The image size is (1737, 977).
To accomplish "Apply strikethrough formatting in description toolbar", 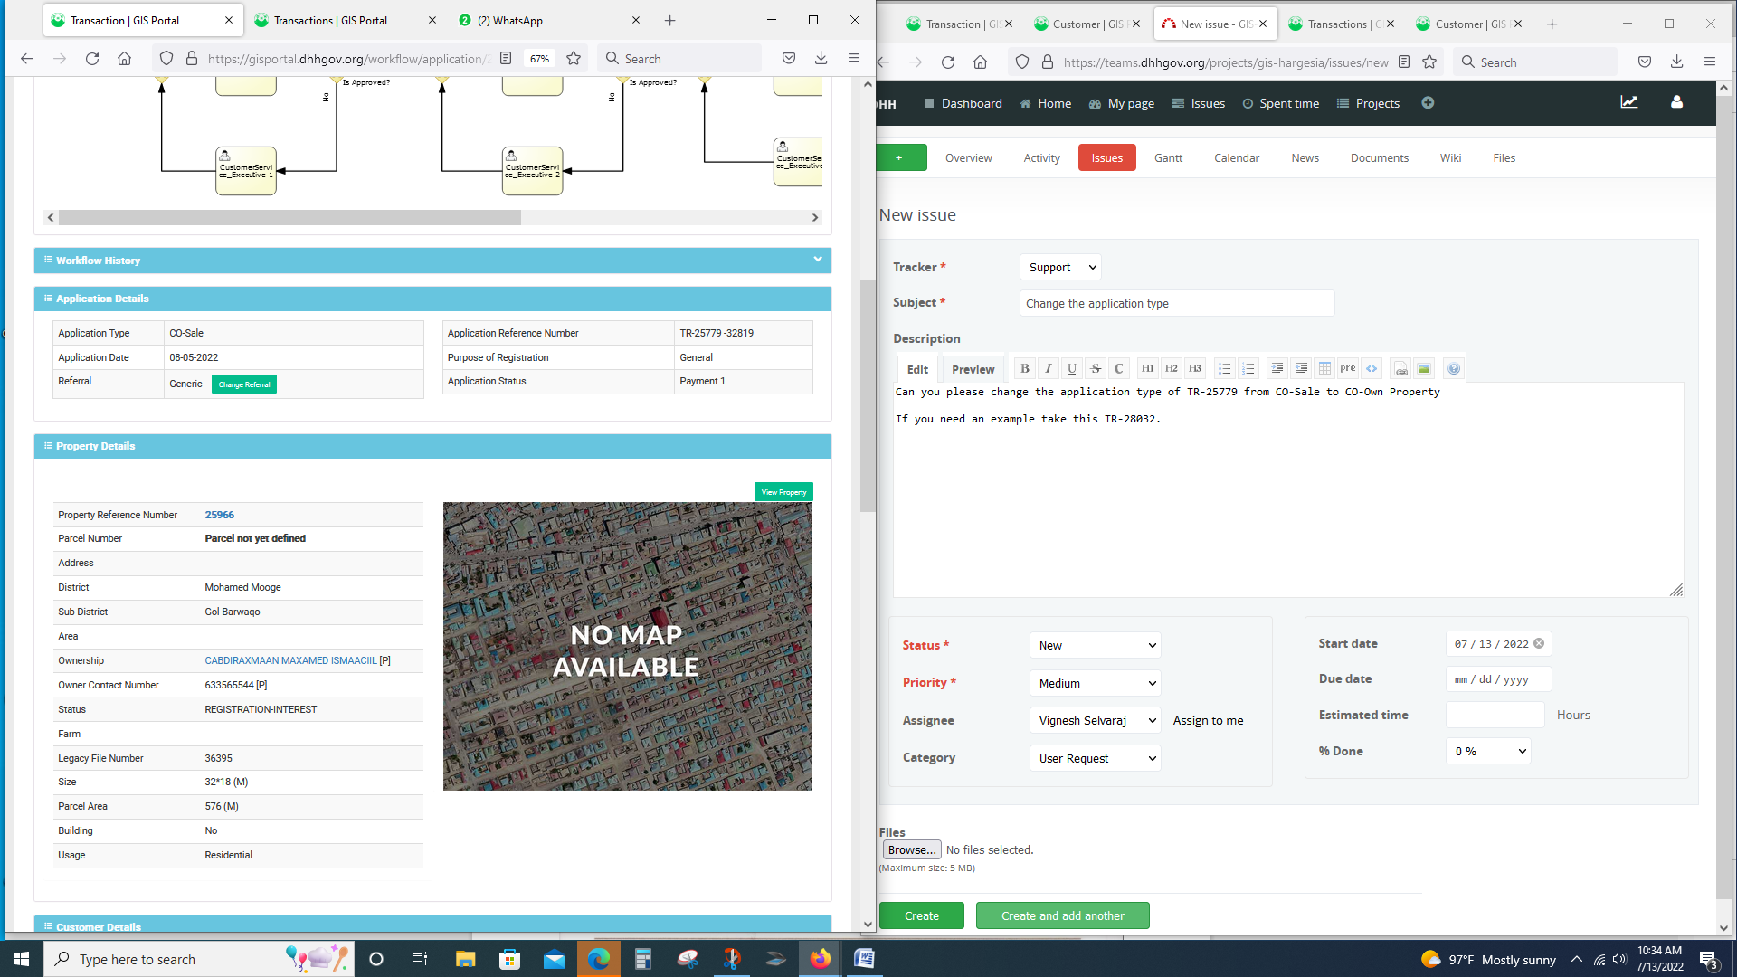I will coord(1096,368).
